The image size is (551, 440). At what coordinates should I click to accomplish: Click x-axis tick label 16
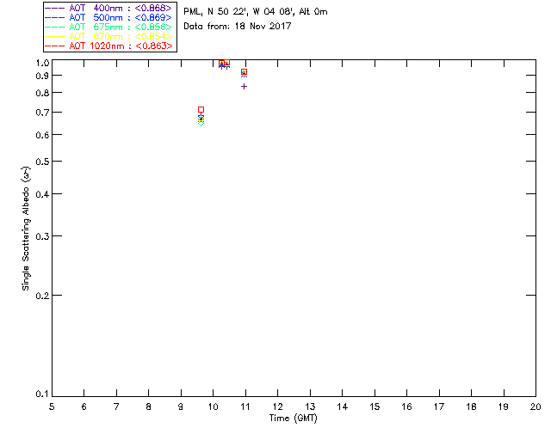pyautogui.click(x=406, y=406)
